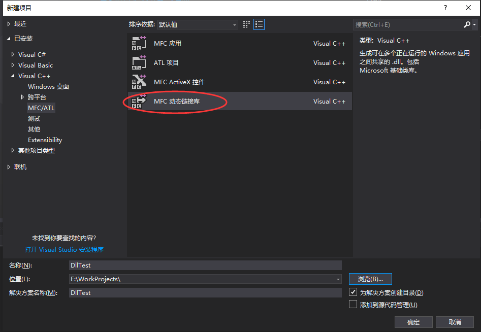Open the search options dropdown arrow
This screenshot has width=481, height=332.
(474, 24)
